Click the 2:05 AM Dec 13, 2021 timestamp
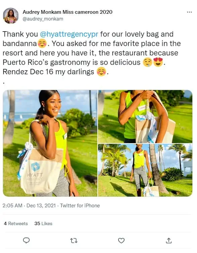This screenshot has width=197, height=253. click(x=29, y=206)
